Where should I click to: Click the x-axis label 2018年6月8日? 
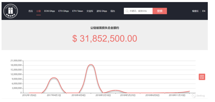(x=152, y=95)
